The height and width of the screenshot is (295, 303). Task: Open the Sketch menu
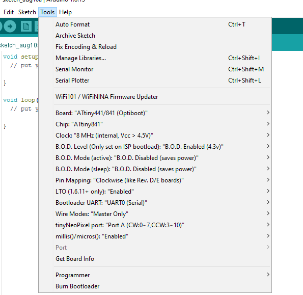point(27,12)
